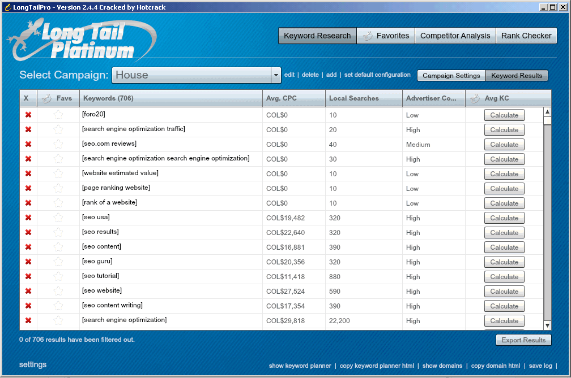The image size is (571, 378).
Task: Delete the [seo.com reviews] row
Action: click(28, 144)
